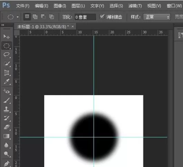Click the 羽化 feather input field
Screen dimensions: 183x167
tap(85, 17)
